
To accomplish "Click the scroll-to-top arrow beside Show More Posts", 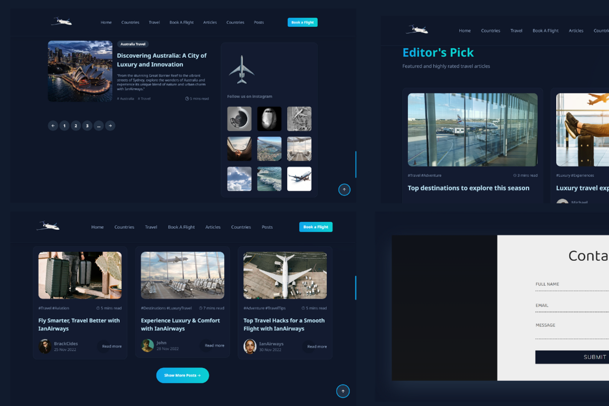I will (x=343, y=391).
